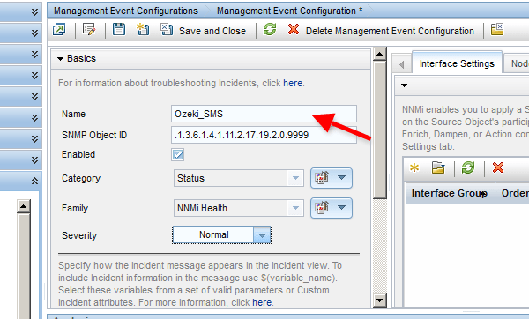Click the Name field containing Ozeki_SMS
The width and height of the screenshot is (529, 319).
[264, 114]
